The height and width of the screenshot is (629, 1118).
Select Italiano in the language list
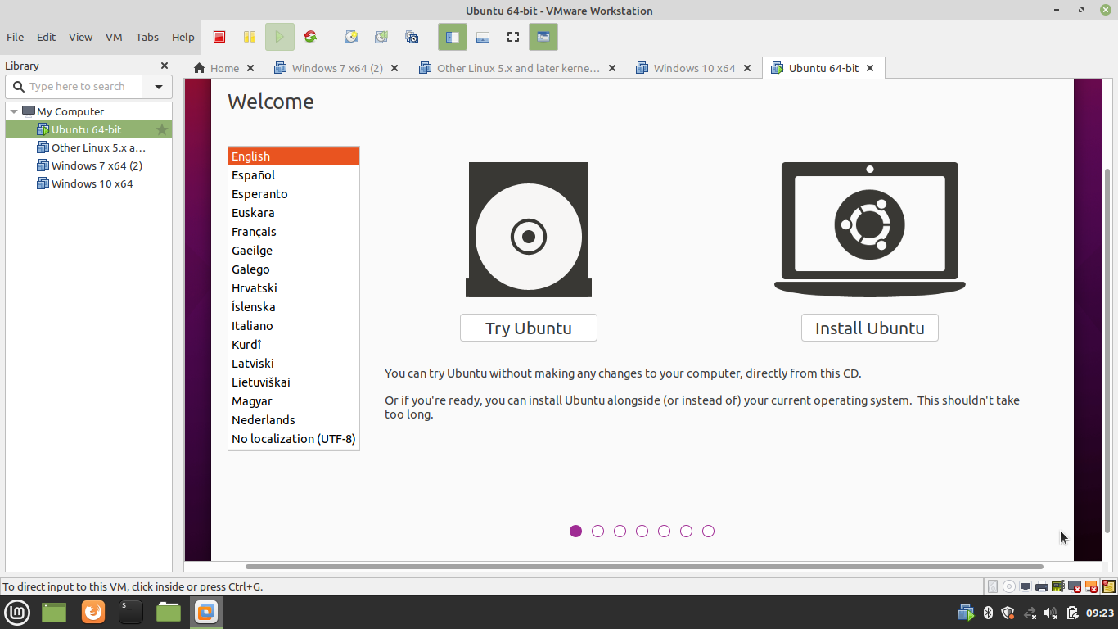click(294, 326)
